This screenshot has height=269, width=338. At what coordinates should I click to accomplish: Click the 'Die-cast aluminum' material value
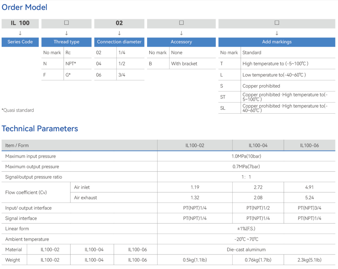pos(246,250)
